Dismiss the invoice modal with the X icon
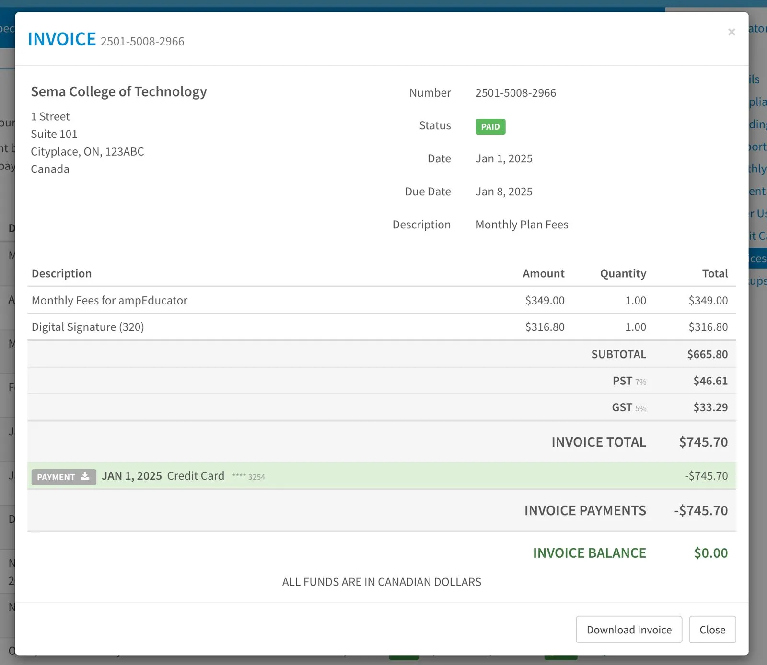This screenshot has width=767, height=665. click(732, 32)
